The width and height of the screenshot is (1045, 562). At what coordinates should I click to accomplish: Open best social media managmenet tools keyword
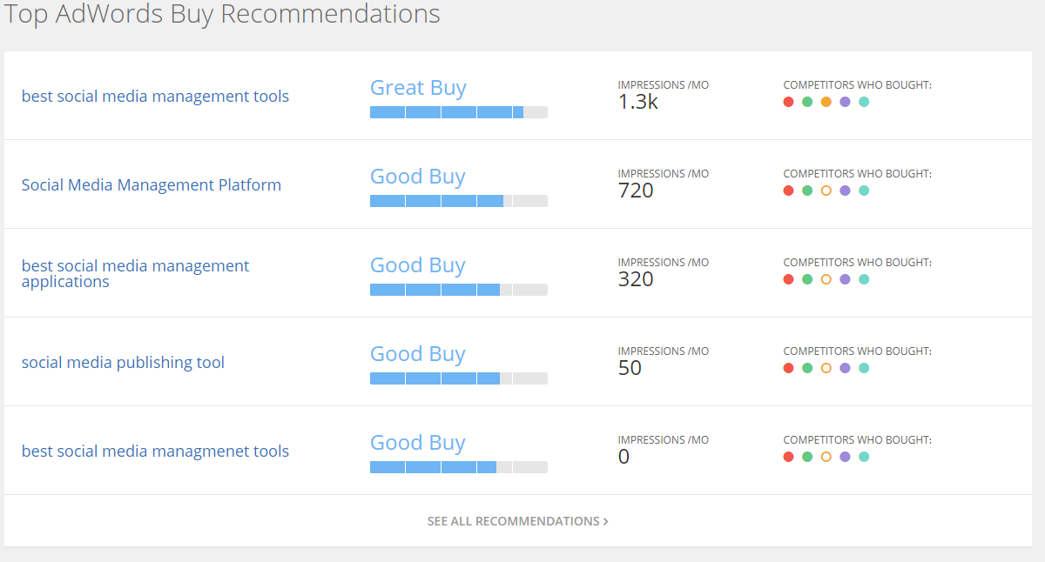[155, 452]
